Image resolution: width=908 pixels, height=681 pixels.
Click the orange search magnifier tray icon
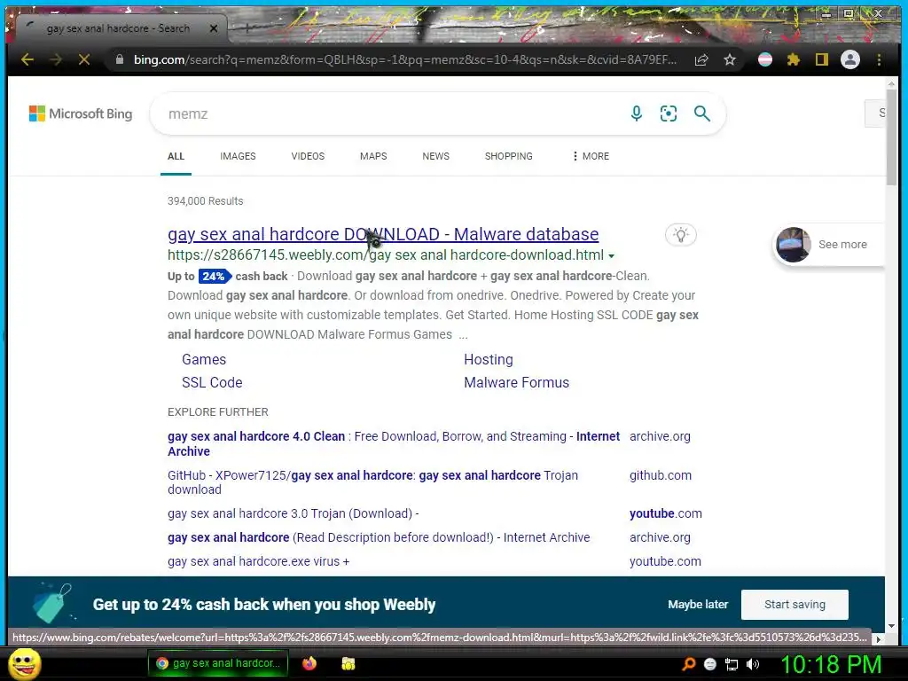[x=689, y=664]
